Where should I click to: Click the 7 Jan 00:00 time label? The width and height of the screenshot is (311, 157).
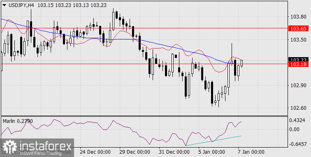tap(251, 152)
